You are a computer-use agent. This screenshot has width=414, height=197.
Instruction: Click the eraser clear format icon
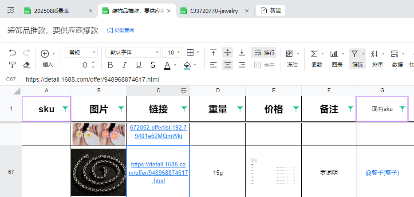(x=26, y=65)
